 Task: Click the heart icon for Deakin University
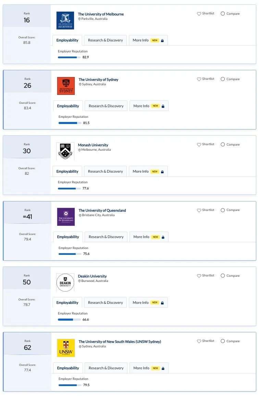(199, 276)
